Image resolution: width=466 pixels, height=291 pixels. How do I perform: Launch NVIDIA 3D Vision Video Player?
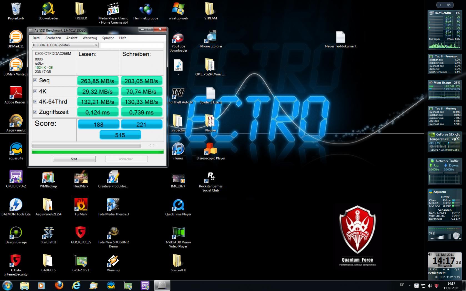click(178, 237)
